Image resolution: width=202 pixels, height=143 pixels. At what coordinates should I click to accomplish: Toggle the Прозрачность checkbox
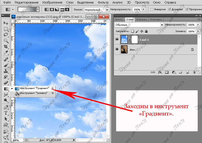pos(187,9)
